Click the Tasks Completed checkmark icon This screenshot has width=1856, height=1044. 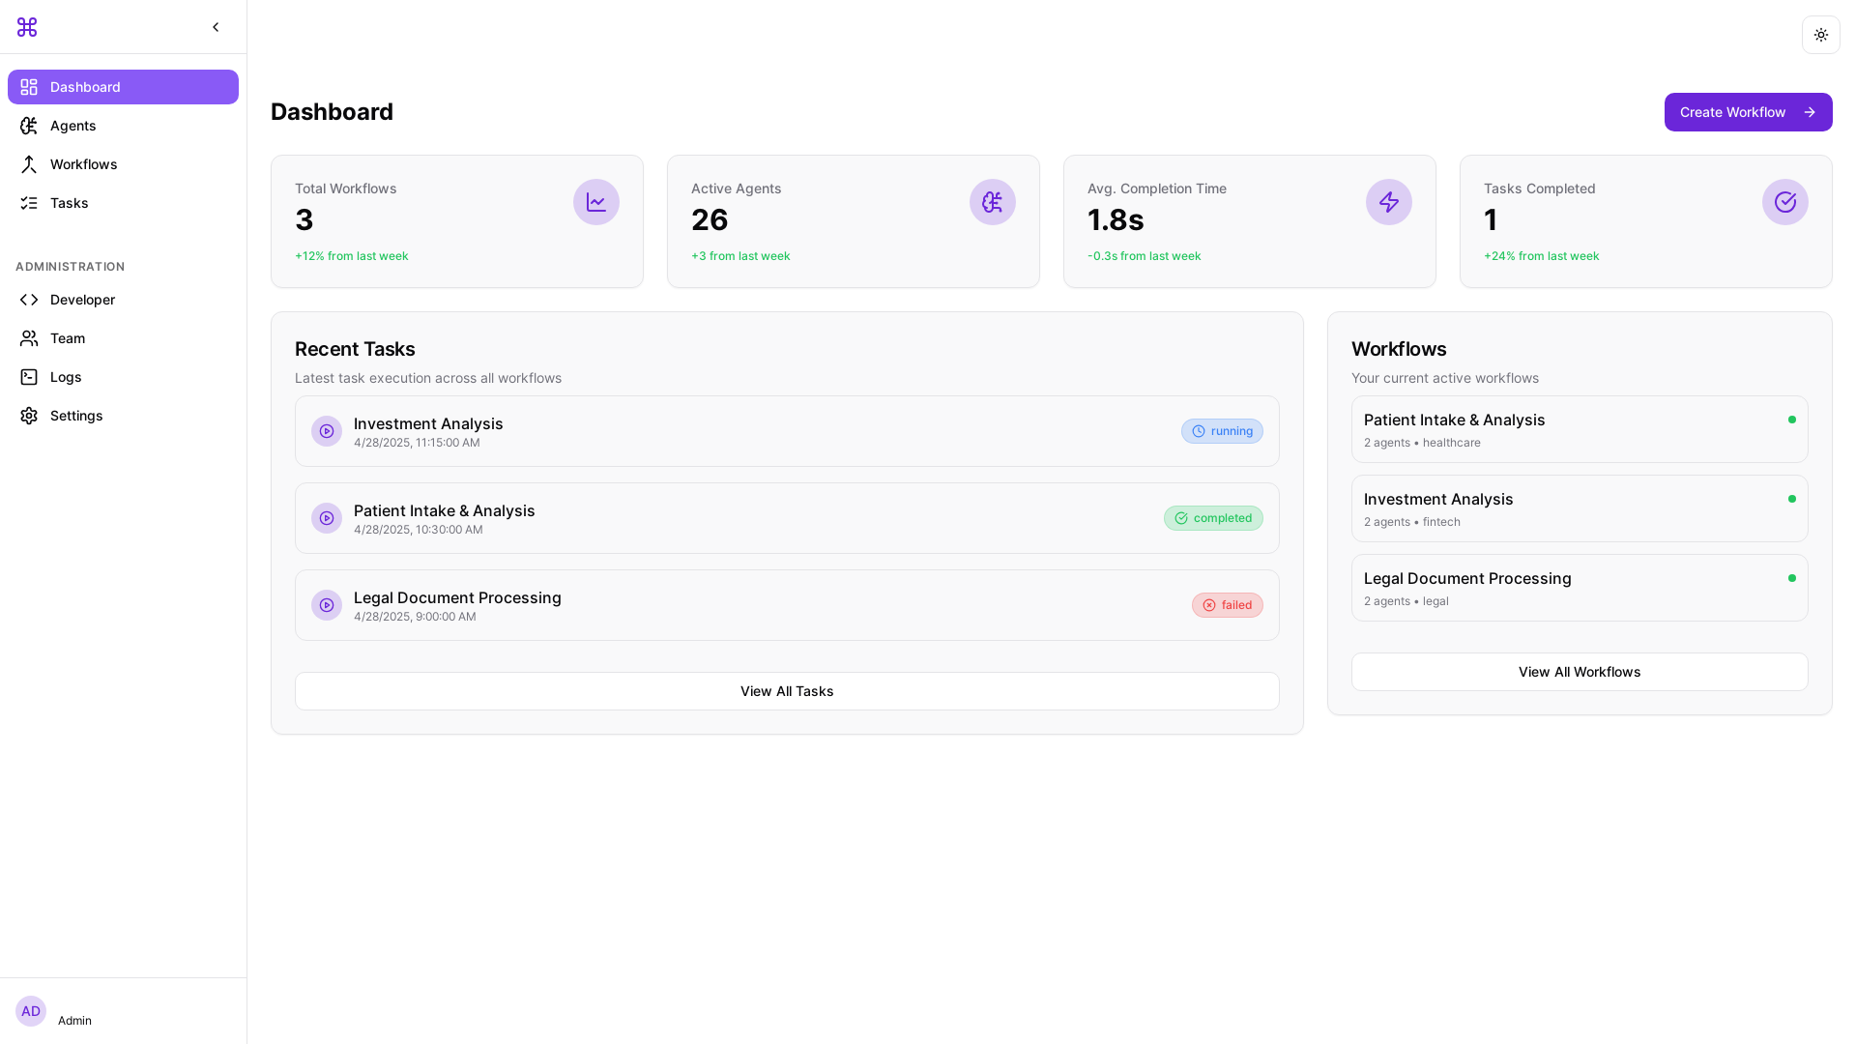coord(1784,202)
